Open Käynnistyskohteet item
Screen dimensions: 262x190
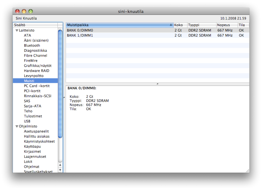(x=39, y=142)
